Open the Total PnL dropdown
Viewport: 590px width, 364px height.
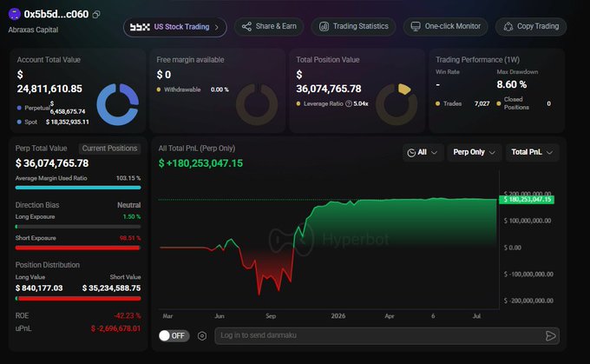coord(532,152)
